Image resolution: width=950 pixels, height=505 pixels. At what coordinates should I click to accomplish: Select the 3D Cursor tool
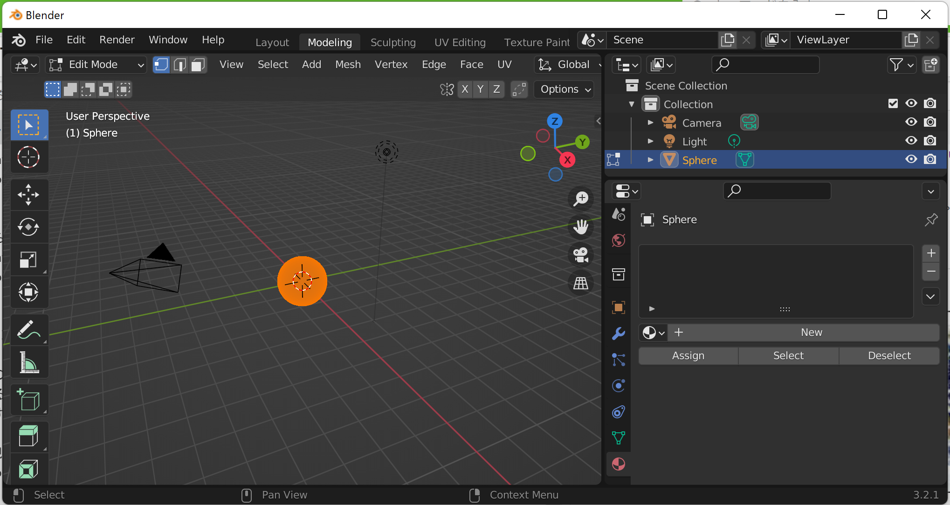(x=28, y=157)
